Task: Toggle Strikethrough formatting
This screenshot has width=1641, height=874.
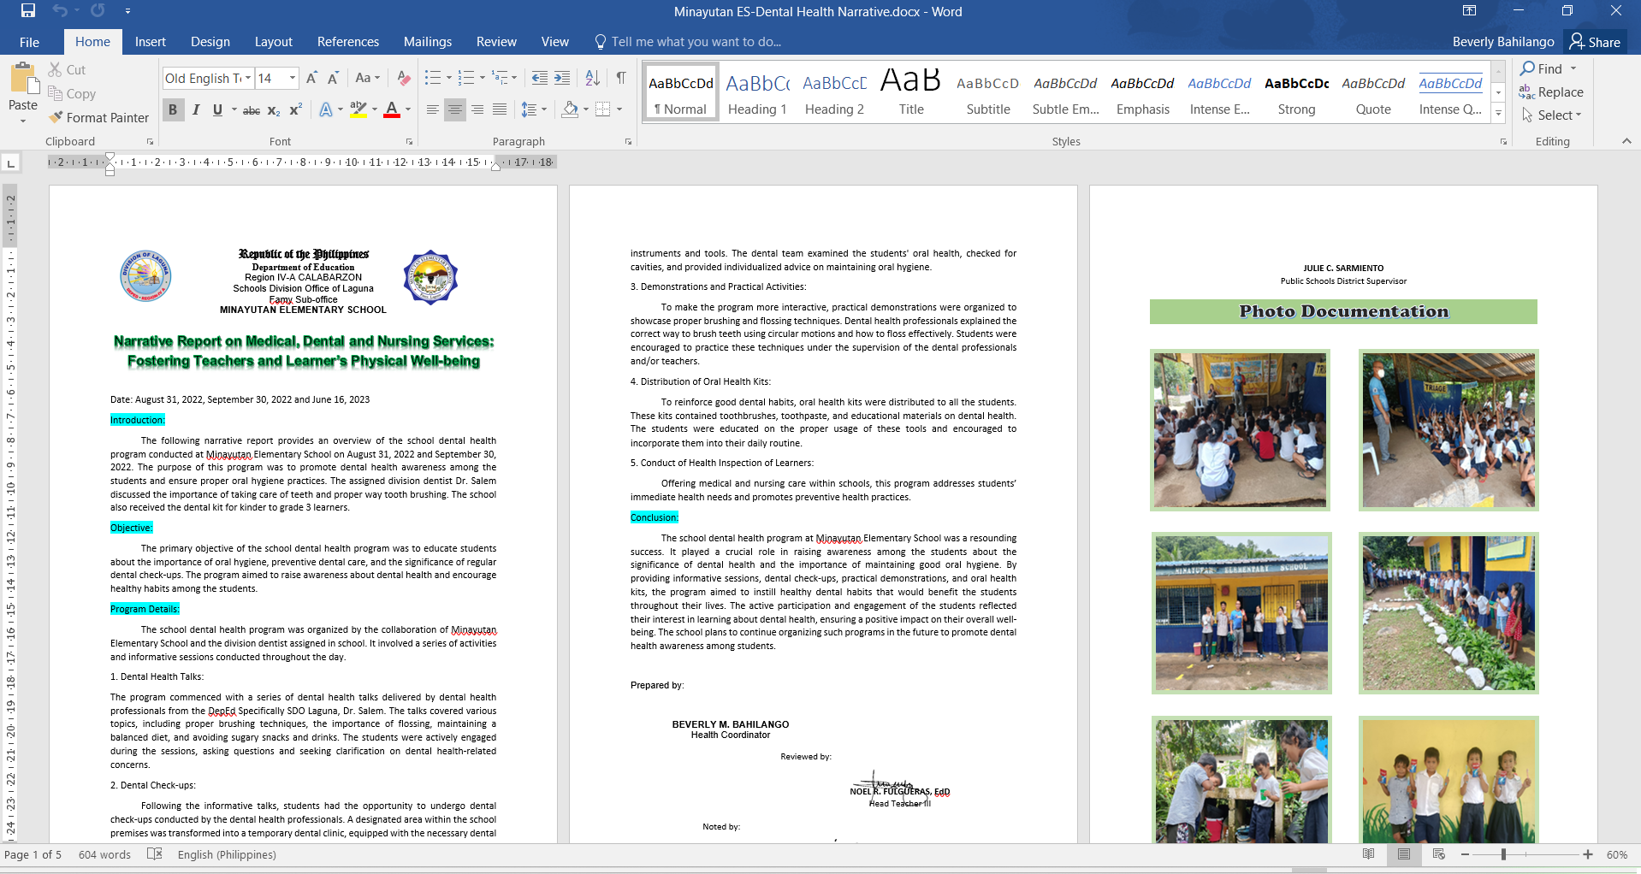Action: click(x=252, y=109)
